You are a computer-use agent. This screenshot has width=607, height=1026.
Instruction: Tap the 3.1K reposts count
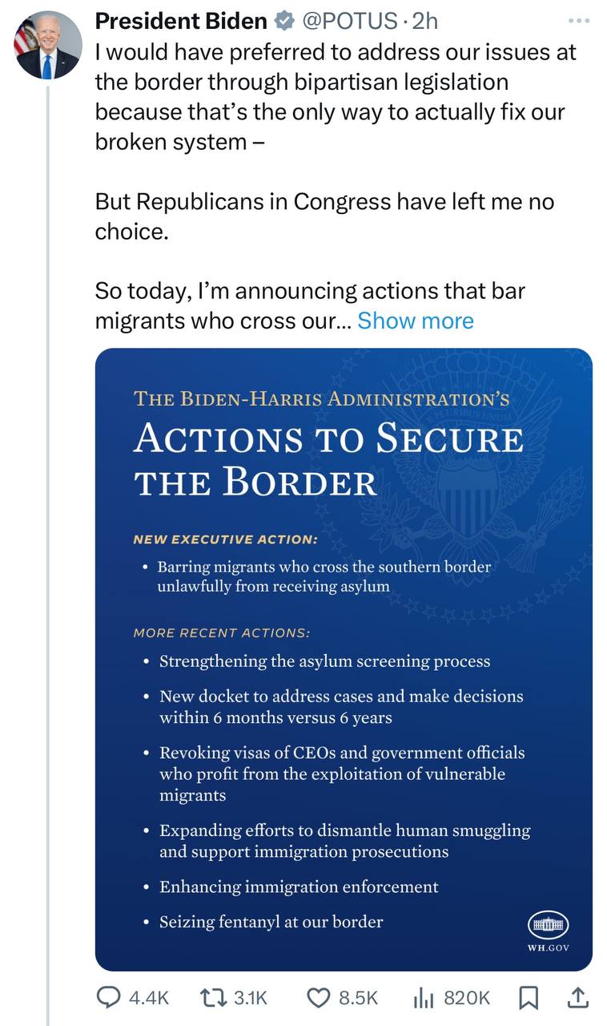click(251, 998)
